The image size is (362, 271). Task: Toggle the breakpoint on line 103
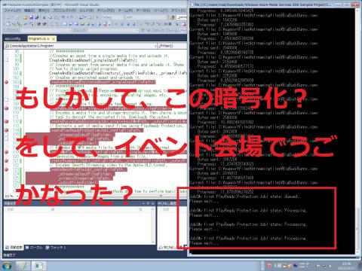tap(6, 82)
